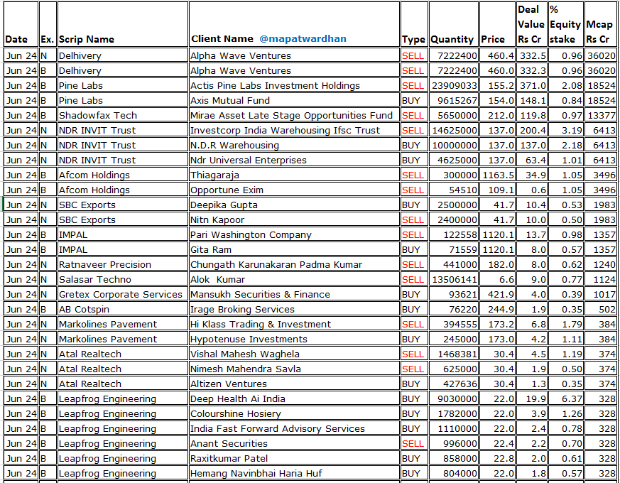Viewport: 620px width, 483px height.
Task: Click Mansukh Securities & Finance cell
Action: pyautogui.click(x=294, y=294)
